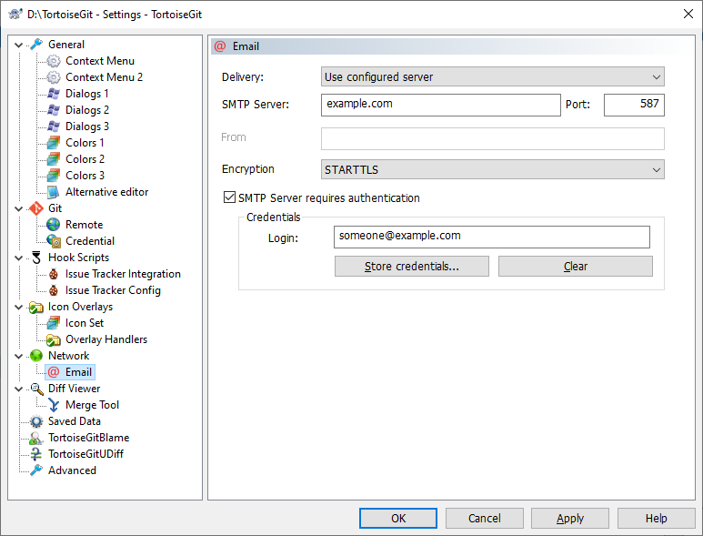
Task: Click the Issue Tracker Config bug icon
Action: [x=54, y=290]
